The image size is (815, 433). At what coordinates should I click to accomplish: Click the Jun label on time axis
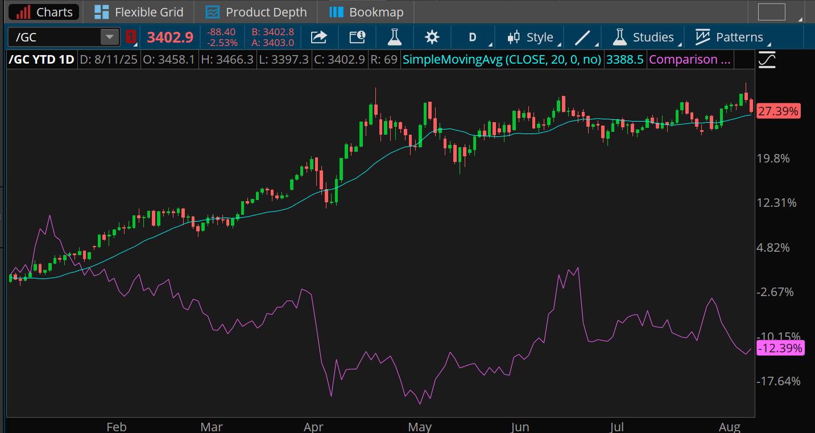[520, 427]
